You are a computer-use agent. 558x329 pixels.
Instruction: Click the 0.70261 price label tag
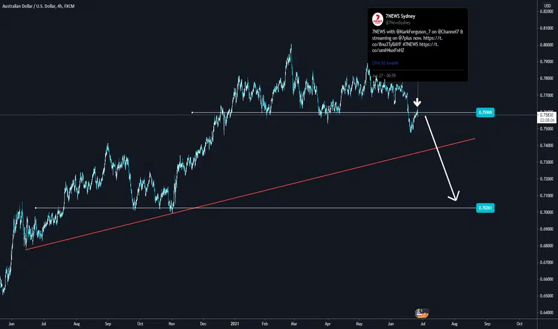point(485,208)
